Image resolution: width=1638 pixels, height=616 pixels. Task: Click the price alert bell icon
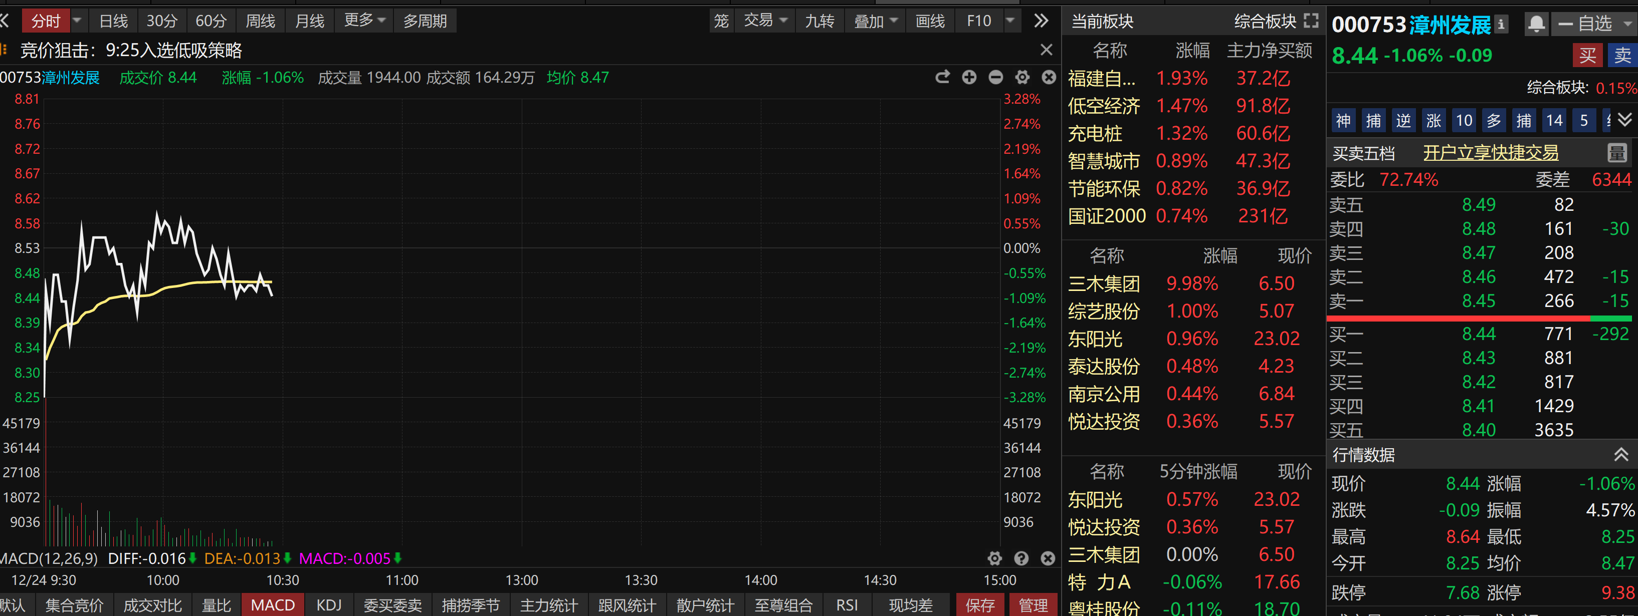tap(1536, 24)
